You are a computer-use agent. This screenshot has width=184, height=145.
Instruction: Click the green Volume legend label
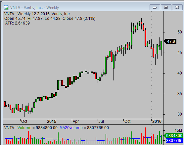24,128
